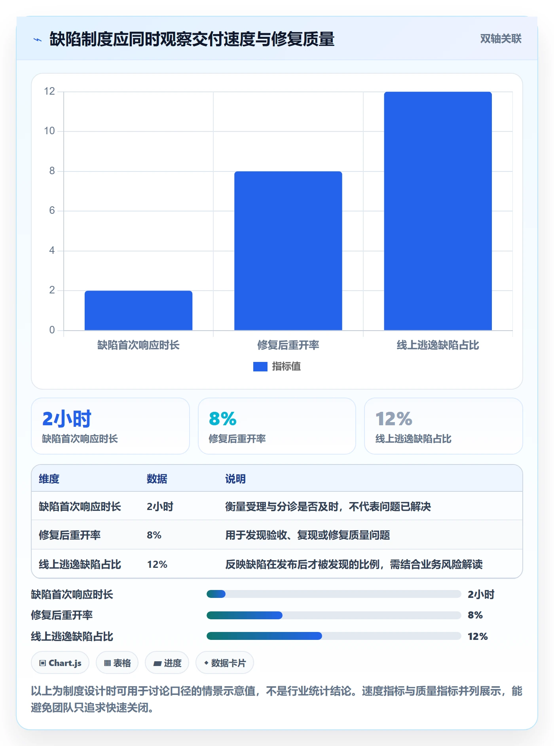Viewport: 554px width, 746px height.
Task: Click the x-axis label 修复后重开率 under the chart
Action: coord(288,345)
